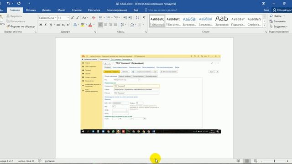Viewport: 292px width, 164px height.
Task: Open the font color dropdown arrow
Action: tap(94, 25)
